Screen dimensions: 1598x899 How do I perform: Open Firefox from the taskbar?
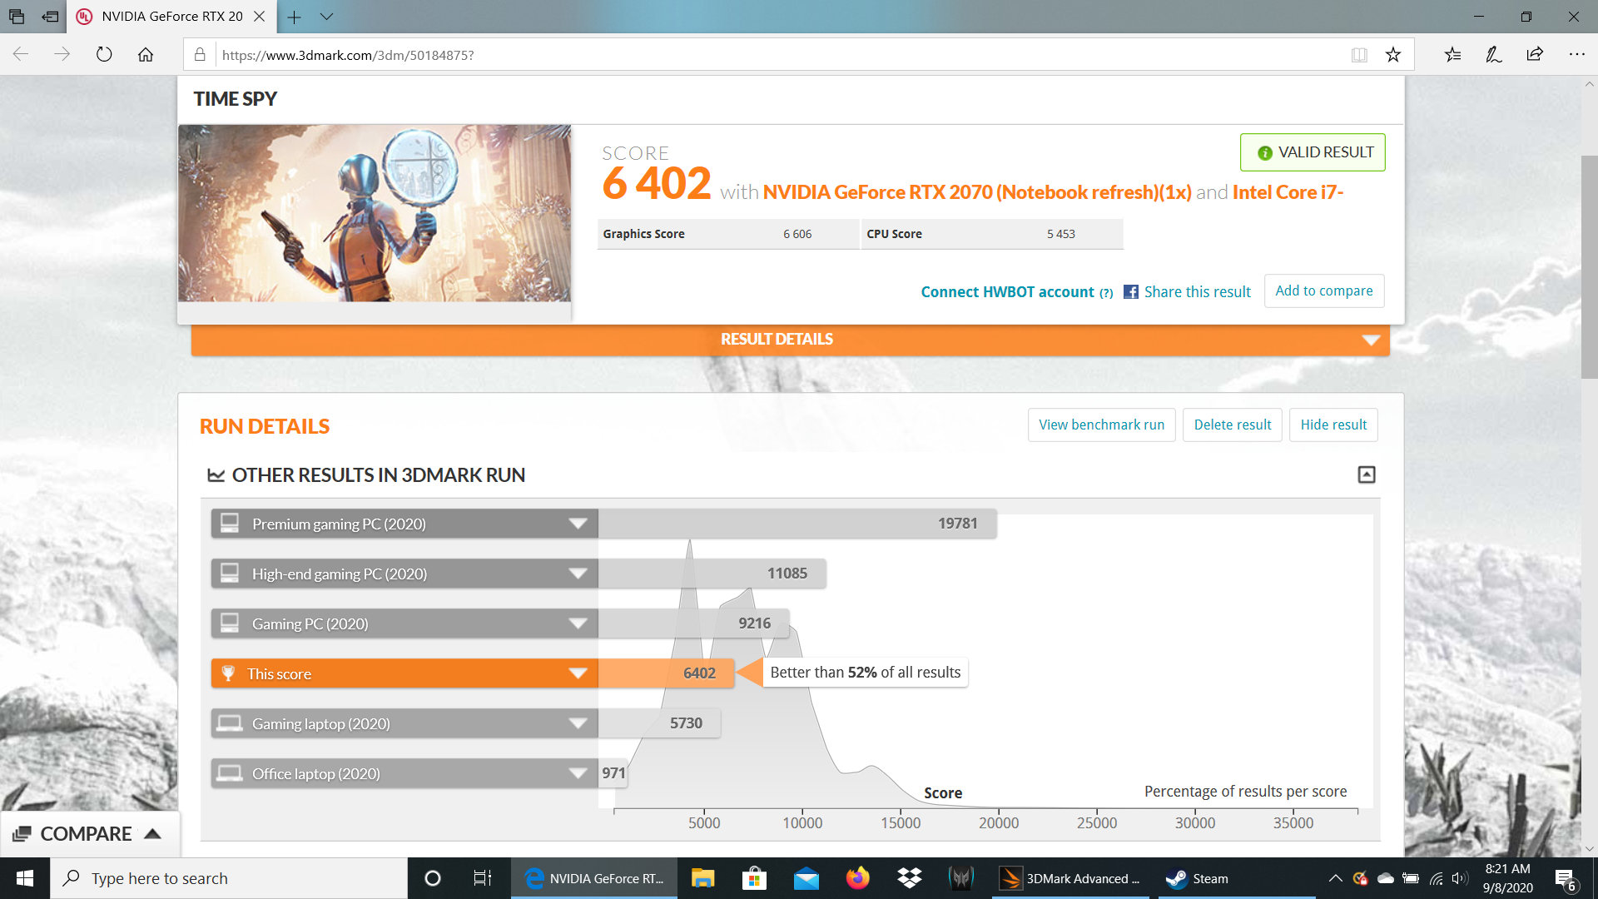click(x=857, y=878)
